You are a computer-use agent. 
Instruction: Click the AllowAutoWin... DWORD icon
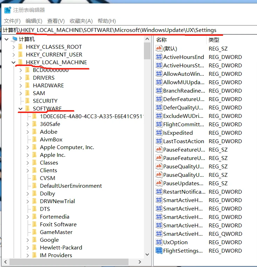click(x=159, y=74)
